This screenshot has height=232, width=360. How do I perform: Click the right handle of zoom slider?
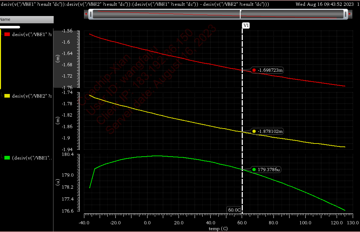click(345, 14)
